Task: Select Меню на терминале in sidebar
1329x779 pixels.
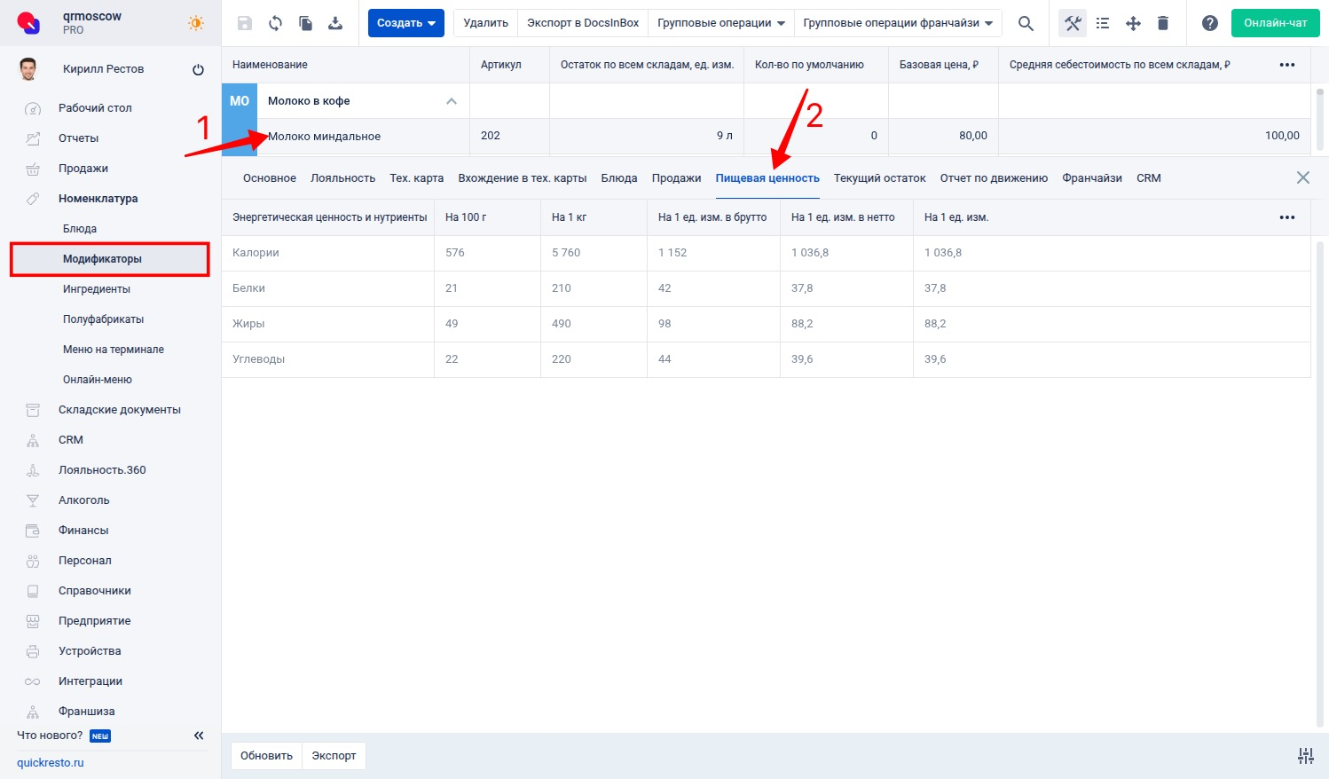Action: 114,350
